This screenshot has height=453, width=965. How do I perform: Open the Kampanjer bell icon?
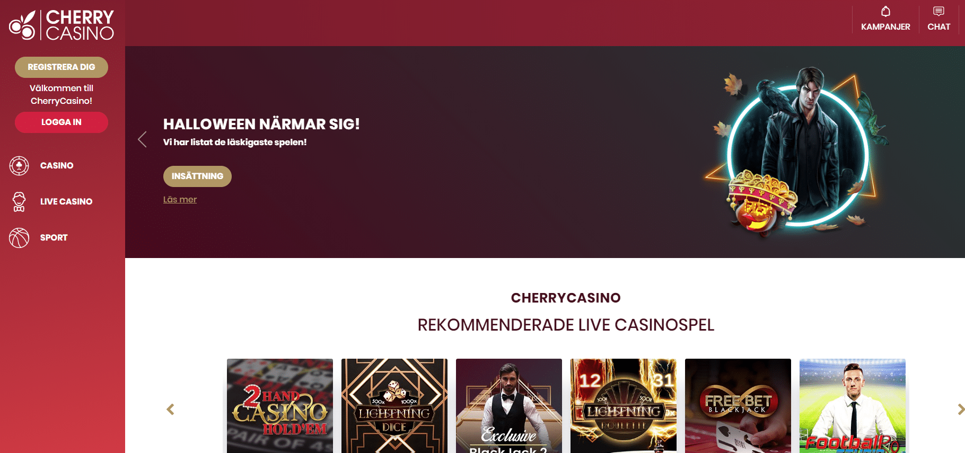[885, 12]
